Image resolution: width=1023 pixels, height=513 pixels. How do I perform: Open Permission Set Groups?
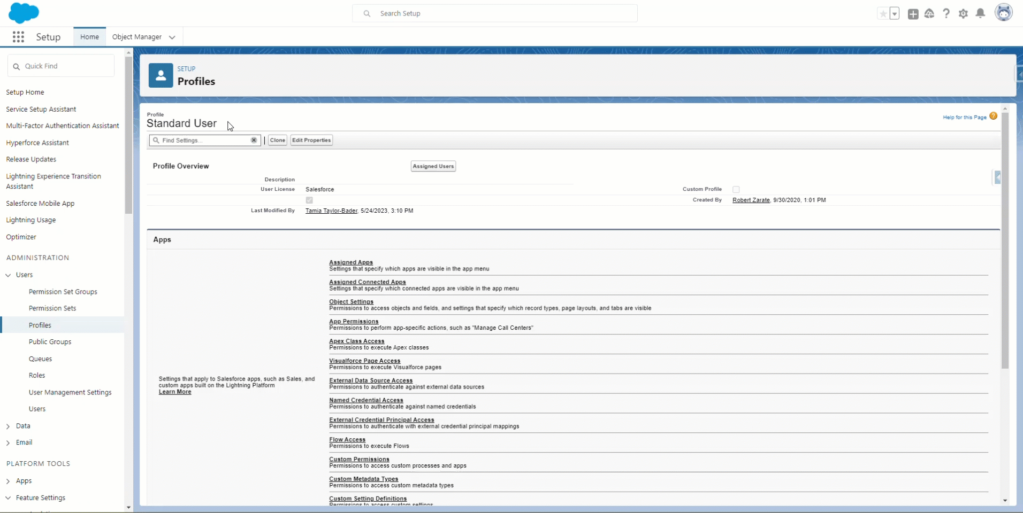(x=63, y=292)
